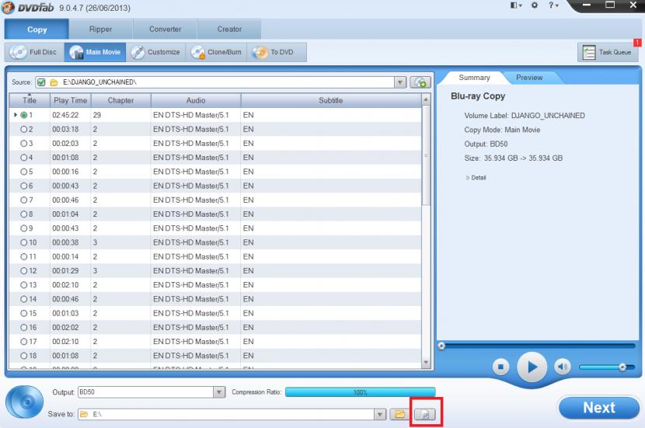Sort by the Title column header

[30, 100]
